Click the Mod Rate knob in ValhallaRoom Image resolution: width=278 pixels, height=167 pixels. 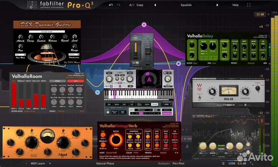coord(71,90)
